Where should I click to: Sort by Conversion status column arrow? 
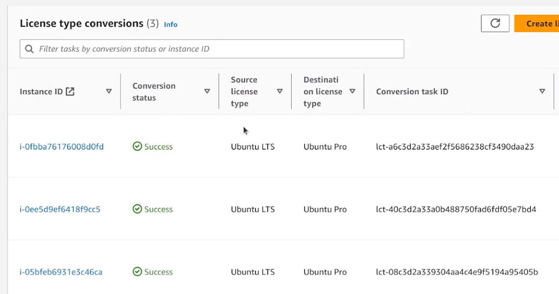pyautogui.click(x=207, y=91)
